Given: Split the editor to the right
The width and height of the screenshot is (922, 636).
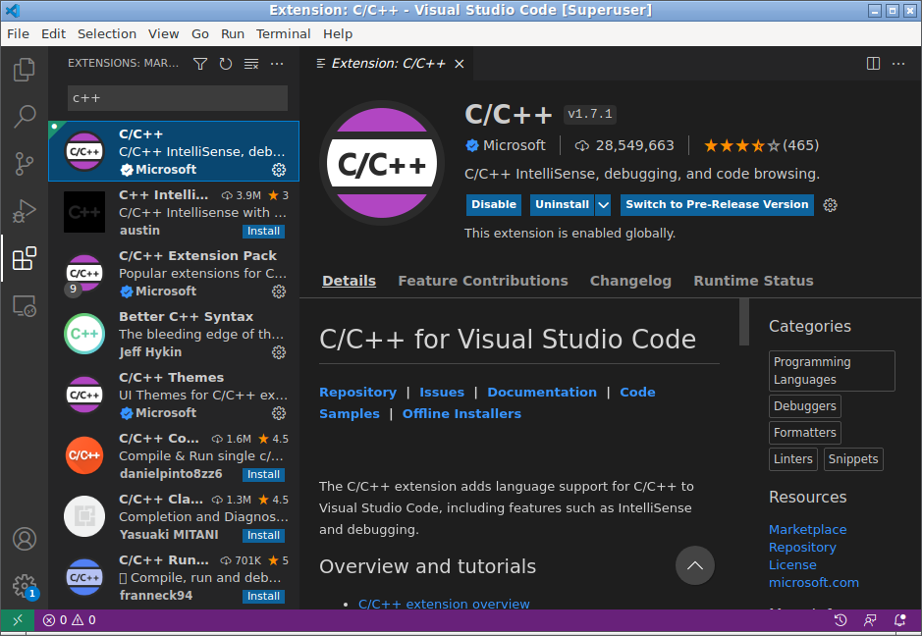Looking at the screenshot, I should 873,64.
